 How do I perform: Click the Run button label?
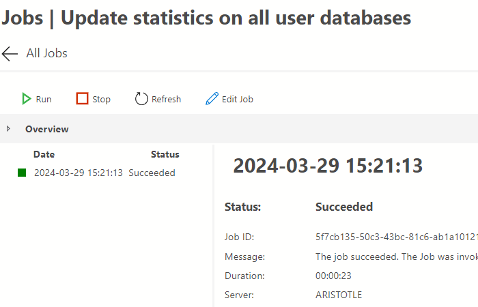(x=44, y=99)
